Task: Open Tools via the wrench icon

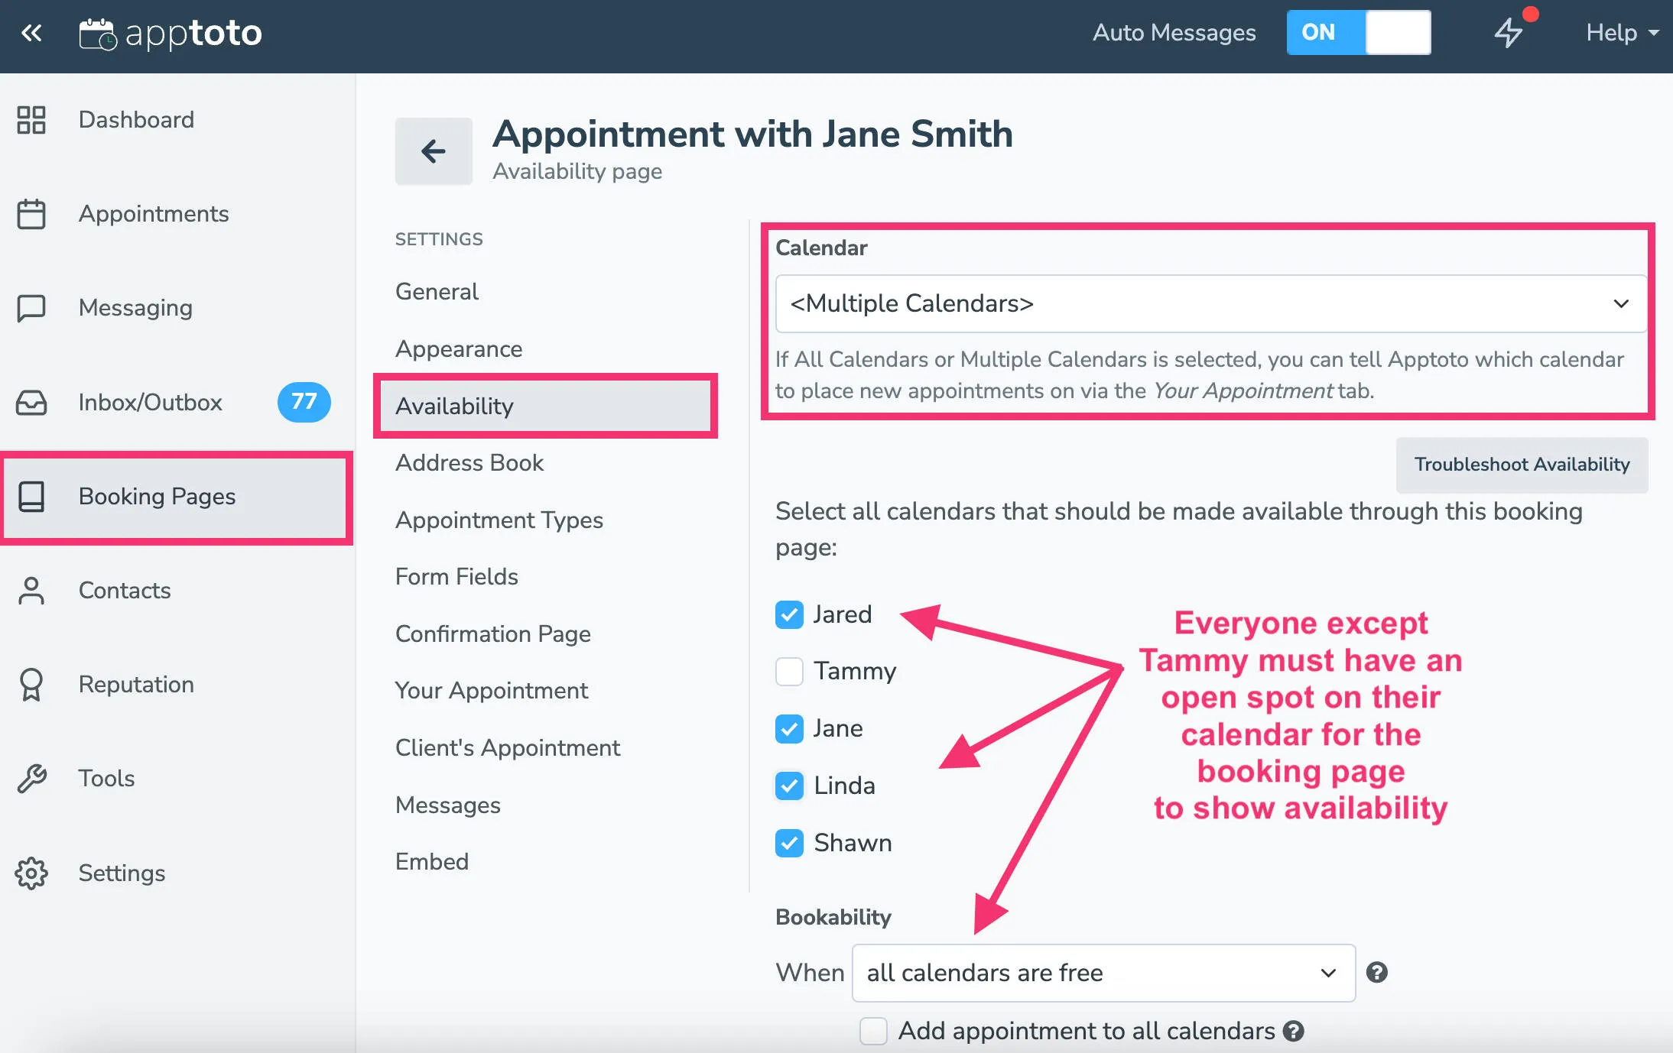Action: [31, 778]
